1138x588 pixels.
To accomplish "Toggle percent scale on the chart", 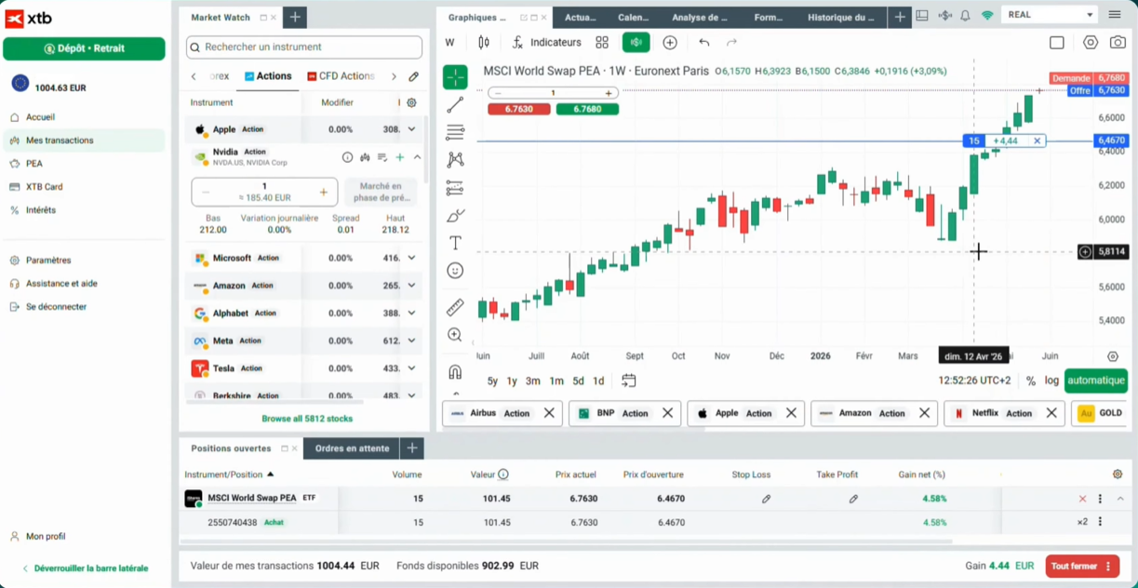I will pos(1030,381).
